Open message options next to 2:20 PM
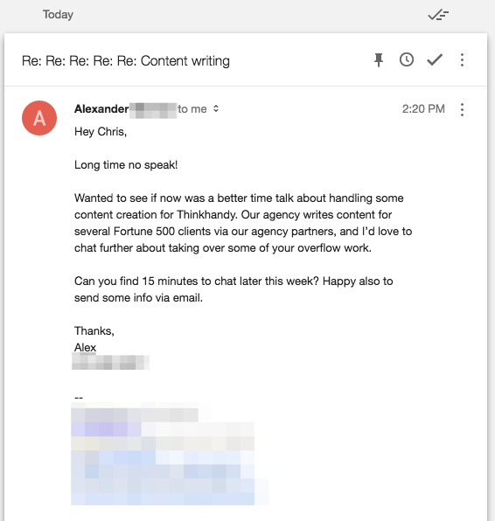This screenshot has height=521, width=495. 462,109
